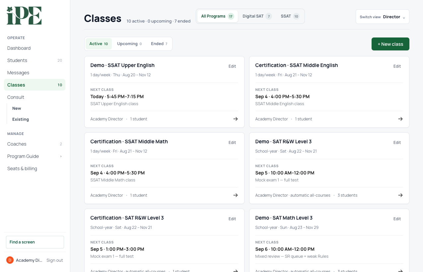Click the '3 students' label on Demo SAT R&W
This screenshot has height=272, width=423.
tap(347, 195)
